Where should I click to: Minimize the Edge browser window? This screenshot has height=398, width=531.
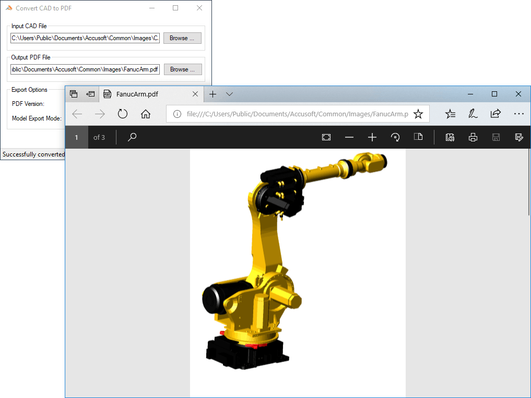470,94
